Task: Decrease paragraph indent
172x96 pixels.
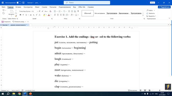Action: [x=69, y=11]
